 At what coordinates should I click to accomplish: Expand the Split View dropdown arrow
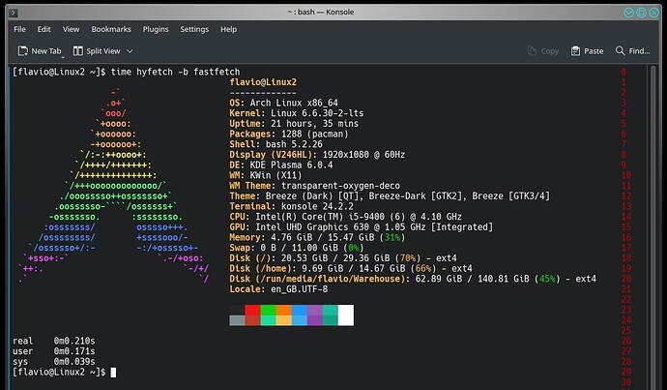[130, 51]
